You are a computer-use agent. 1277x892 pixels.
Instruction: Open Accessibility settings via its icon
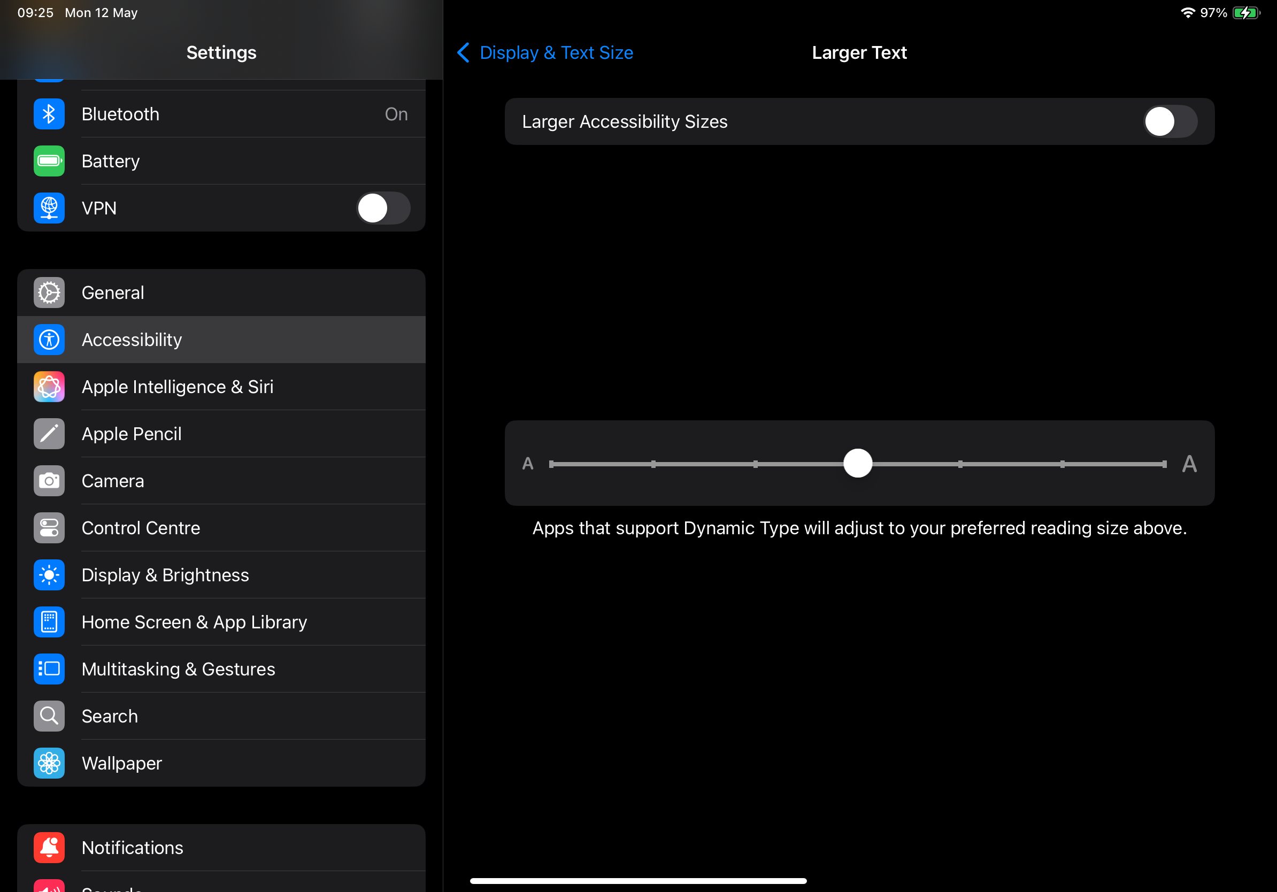[48, 339]
